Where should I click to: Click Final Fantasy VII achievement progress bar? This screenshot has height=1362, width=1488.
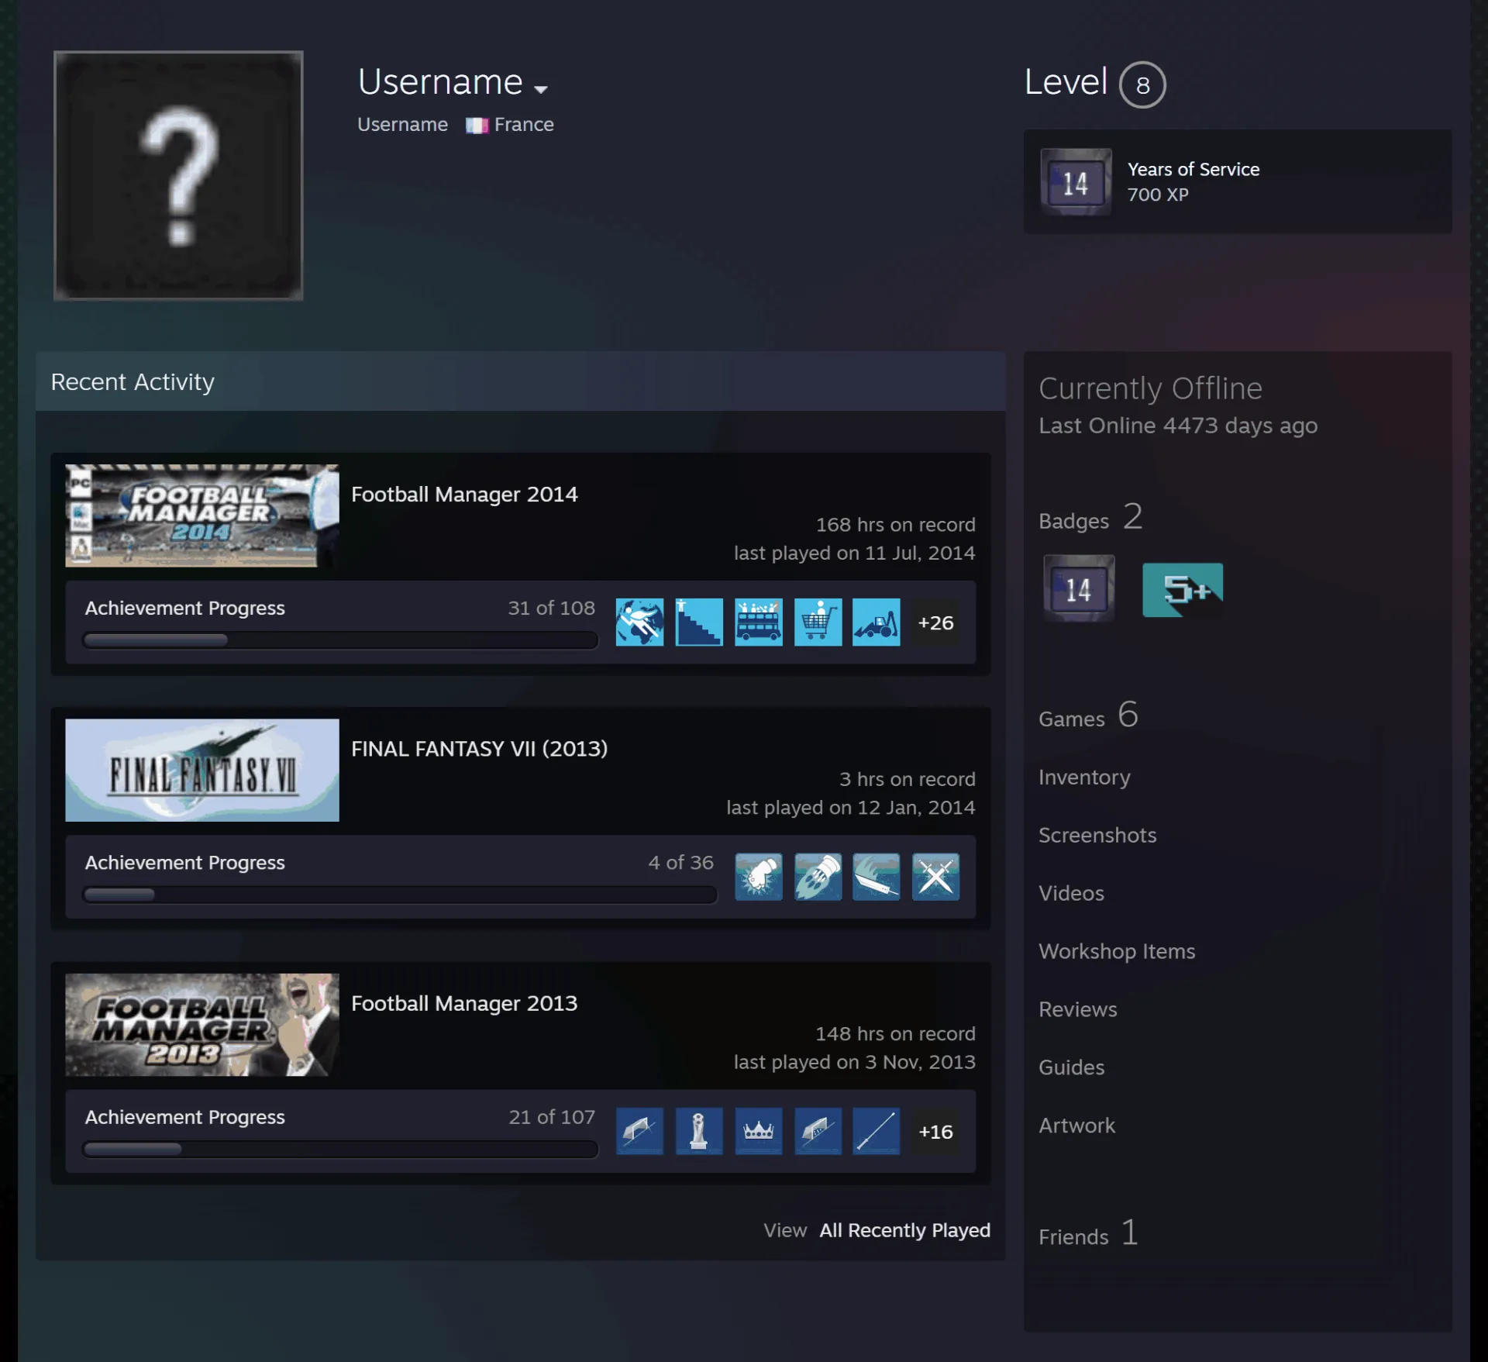(x=399, y=895)
